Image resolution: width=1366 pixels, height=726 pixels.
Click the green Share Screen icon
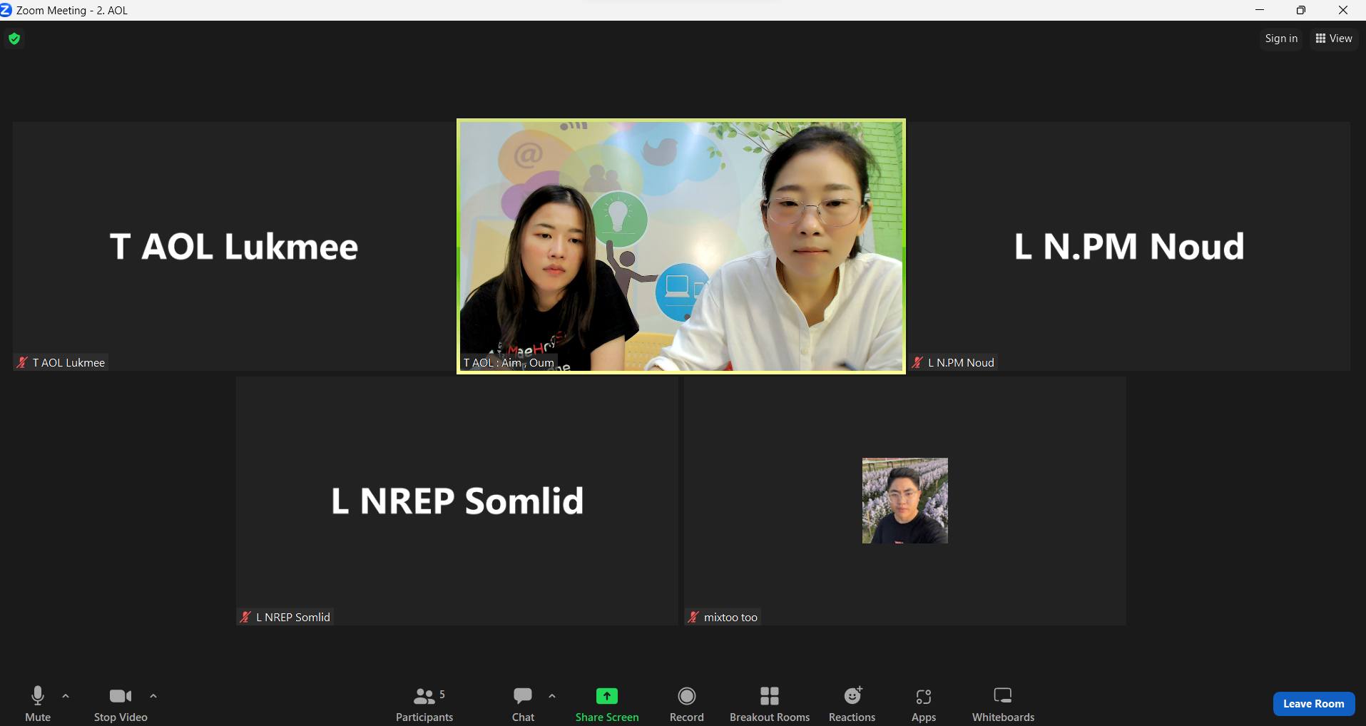point(606,696)
